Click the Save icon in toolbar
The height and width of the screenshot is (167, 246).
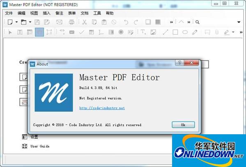pos(37,22)
